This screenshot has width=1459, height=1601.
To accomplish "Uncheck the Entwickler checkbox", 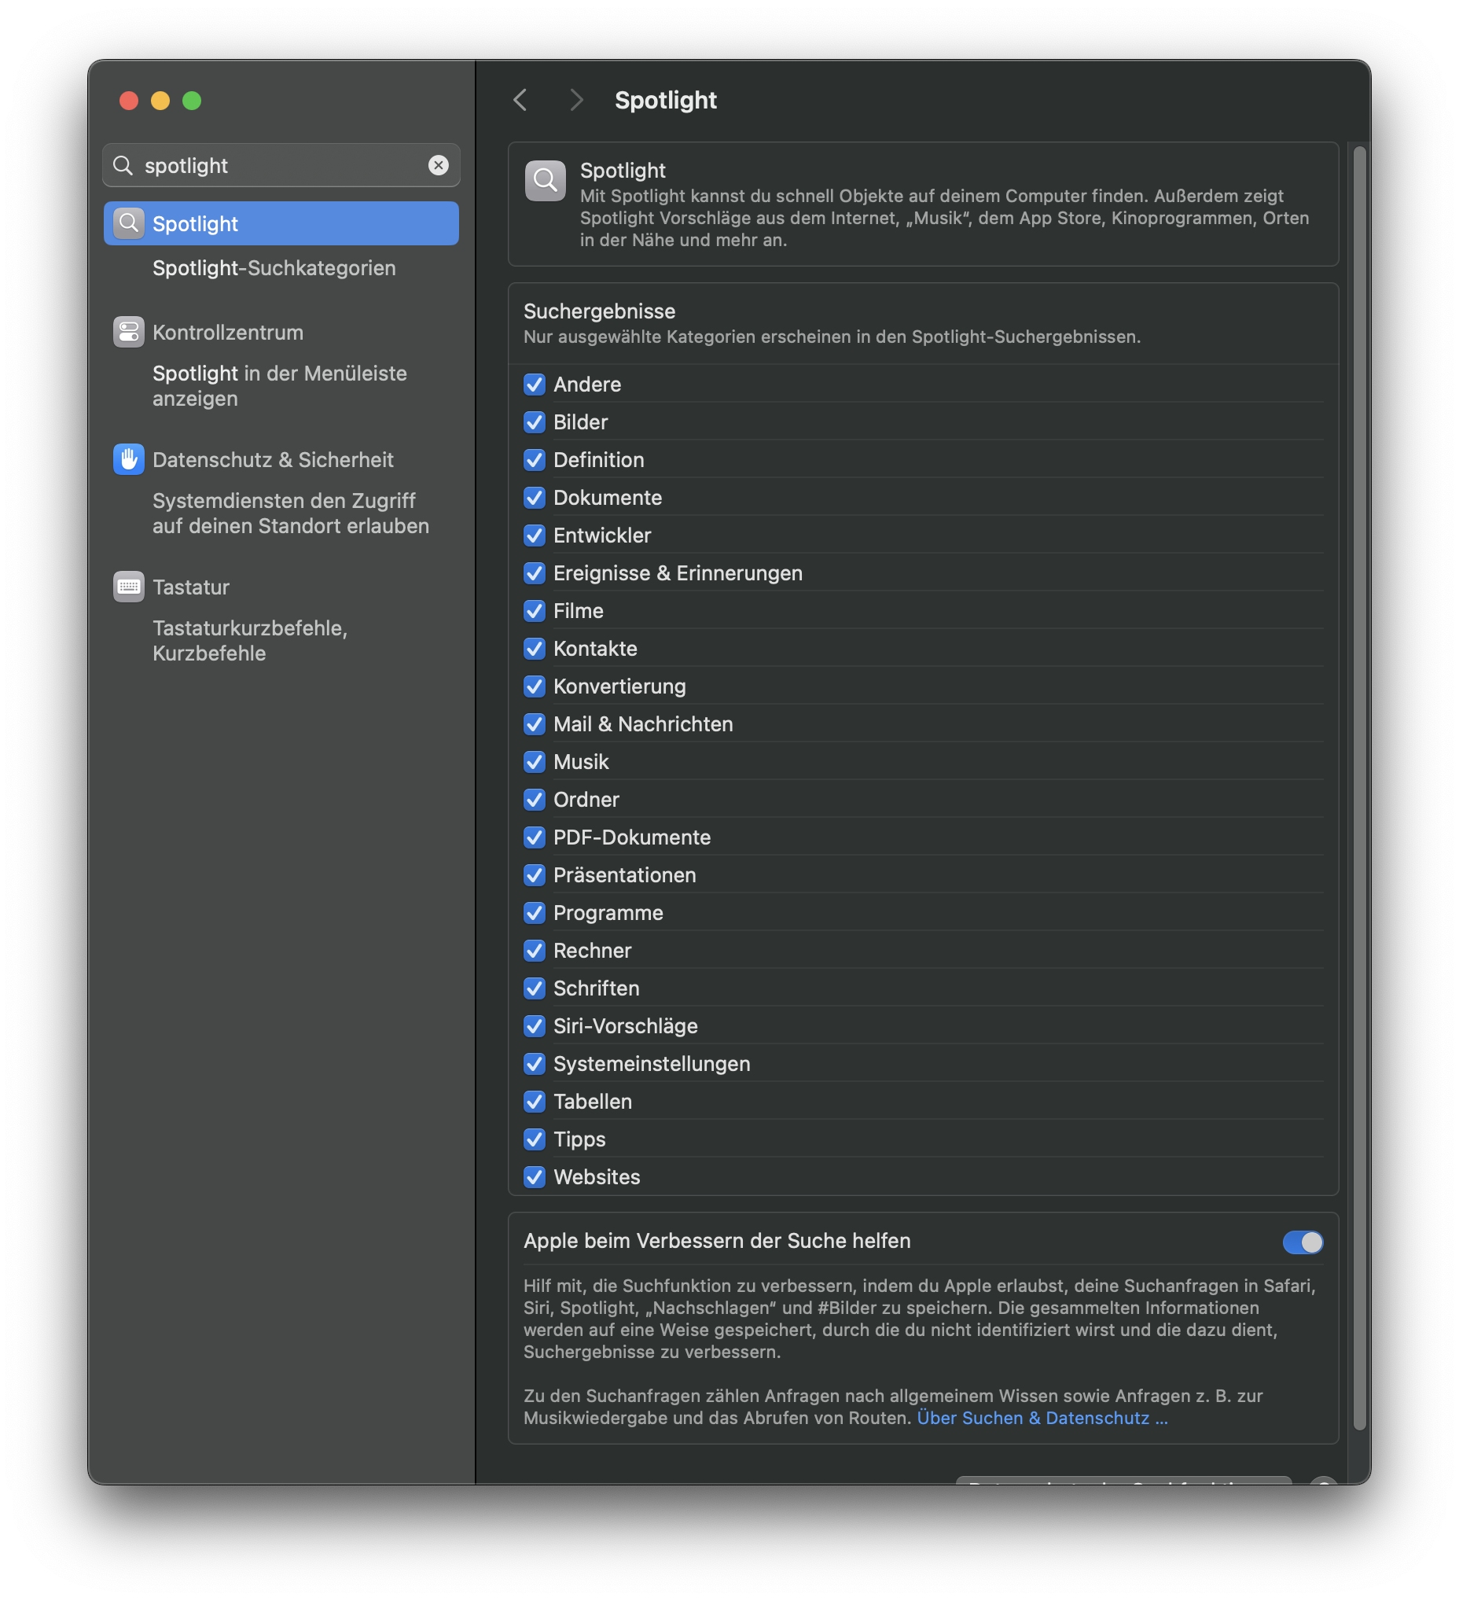I will 535,536.
